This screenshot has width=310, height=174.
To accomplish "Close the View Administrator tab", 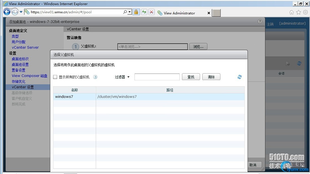I will point(209,13).
